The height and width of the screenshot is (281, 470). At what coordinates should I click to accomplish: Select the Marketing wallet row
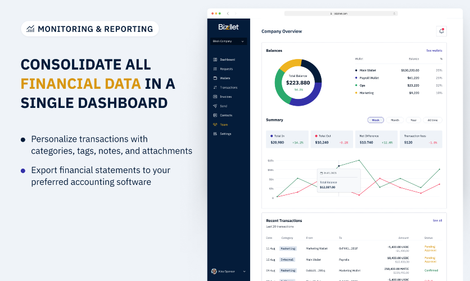tap(399, 93)
